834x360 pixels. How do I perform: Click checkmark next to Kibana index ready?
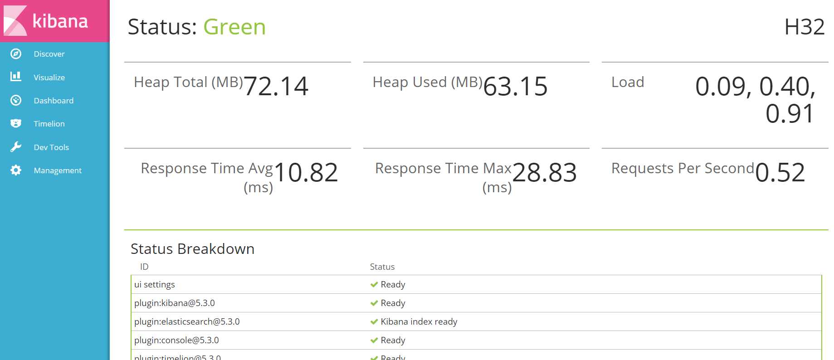click(374, 322)
